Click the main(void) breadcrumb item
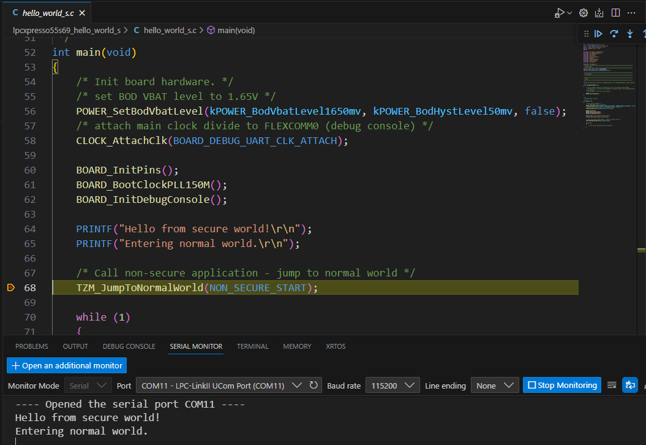Viewport: 646px width, 445px height. 236,30
